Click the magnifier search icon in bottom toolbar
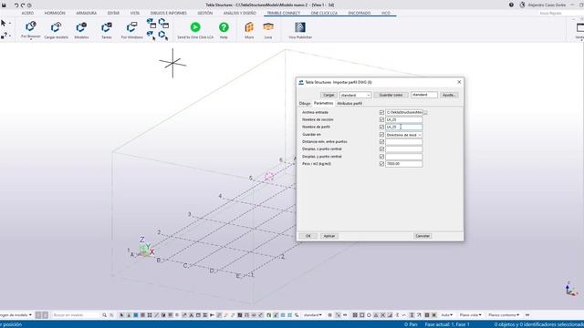Image resolution: width=584 pixels, height=328 pixels. [x=104, y=315]
